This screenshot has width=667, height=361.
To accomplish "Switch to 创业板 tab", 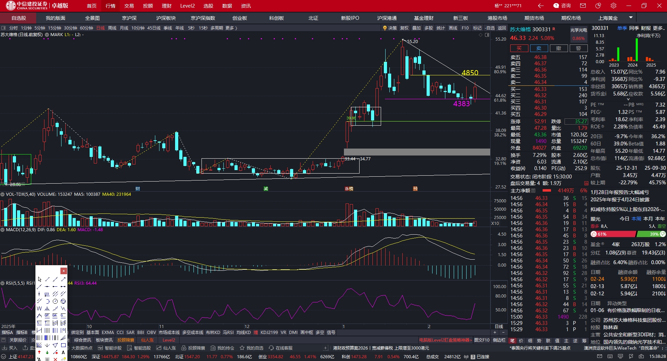I will 240,18.
